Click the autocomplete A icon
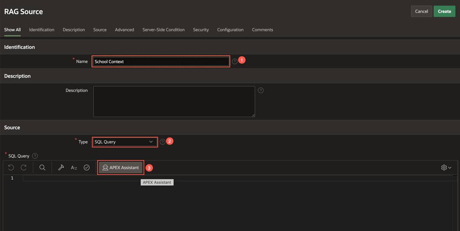The image size is (460, 231). click(74, 168)
